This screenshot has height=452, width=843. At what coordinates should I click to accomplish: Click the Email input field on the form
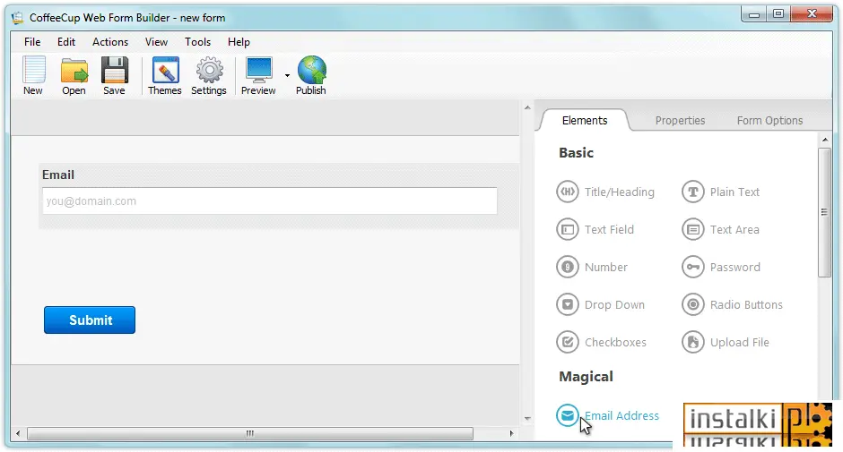click(x=270, y=200)
